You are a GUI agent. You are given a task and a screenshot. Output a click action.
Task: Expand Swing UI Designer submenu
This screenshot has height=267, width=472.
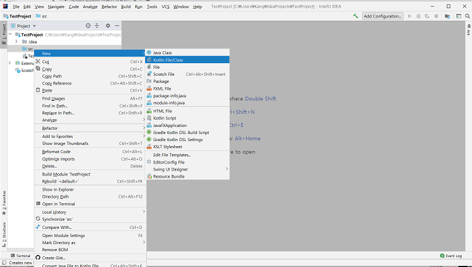[187, 169]
